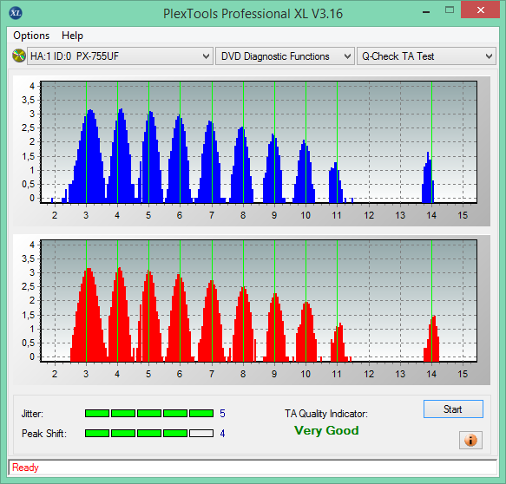This screenshot has height=484, width=506.
Task: Maximize the PlexTools window
Action: [x=450, y=10]
